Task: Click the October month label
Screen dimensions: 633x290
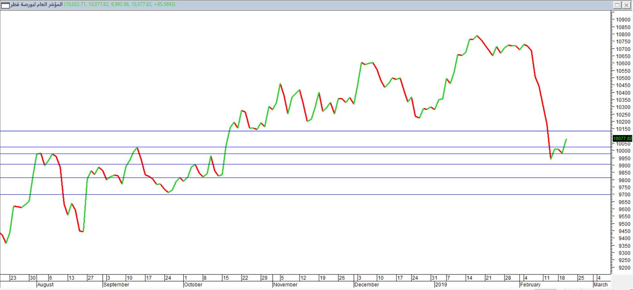Action: tap(194, 285)
